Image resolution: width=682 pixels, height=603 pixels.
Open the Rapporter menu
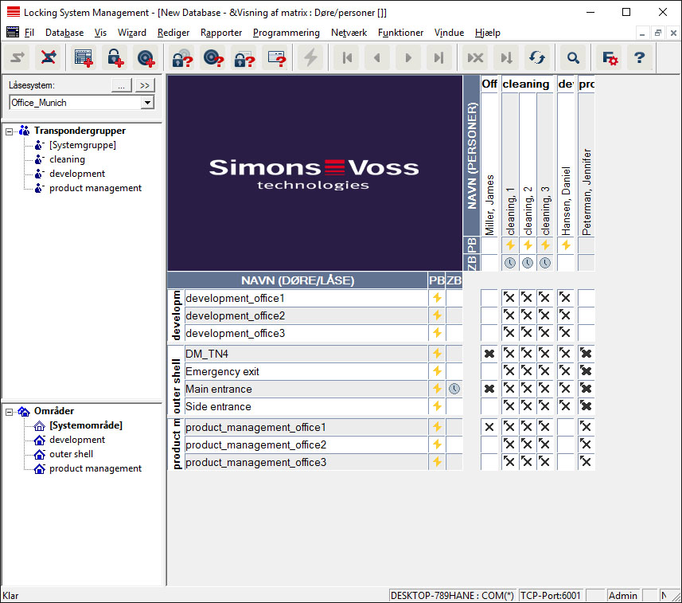click(x=222, y=33)
